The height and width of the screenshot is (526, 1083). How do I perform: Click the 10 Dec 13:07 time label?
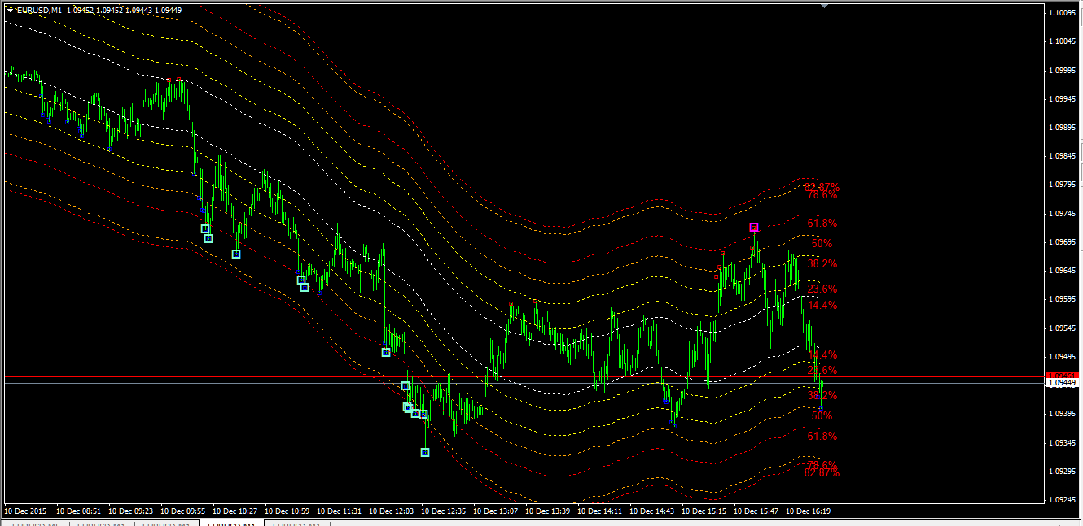(x=495, y=511)
